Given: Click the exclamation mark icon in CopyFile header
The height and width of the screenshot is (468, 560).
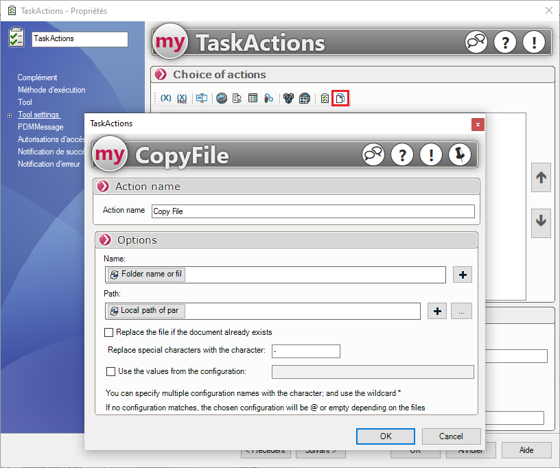Looking at the screenshot, I should pyautogui.click(x=430, y=154).
